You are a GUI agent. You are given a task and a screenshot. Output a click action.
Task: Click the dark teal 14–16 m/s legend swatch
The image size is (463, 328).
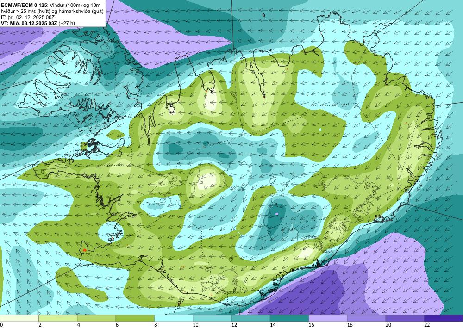click(289, 318)
